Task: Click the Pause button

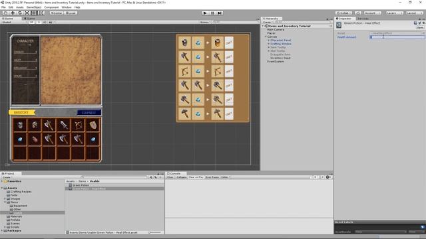Action: [212, 13]
